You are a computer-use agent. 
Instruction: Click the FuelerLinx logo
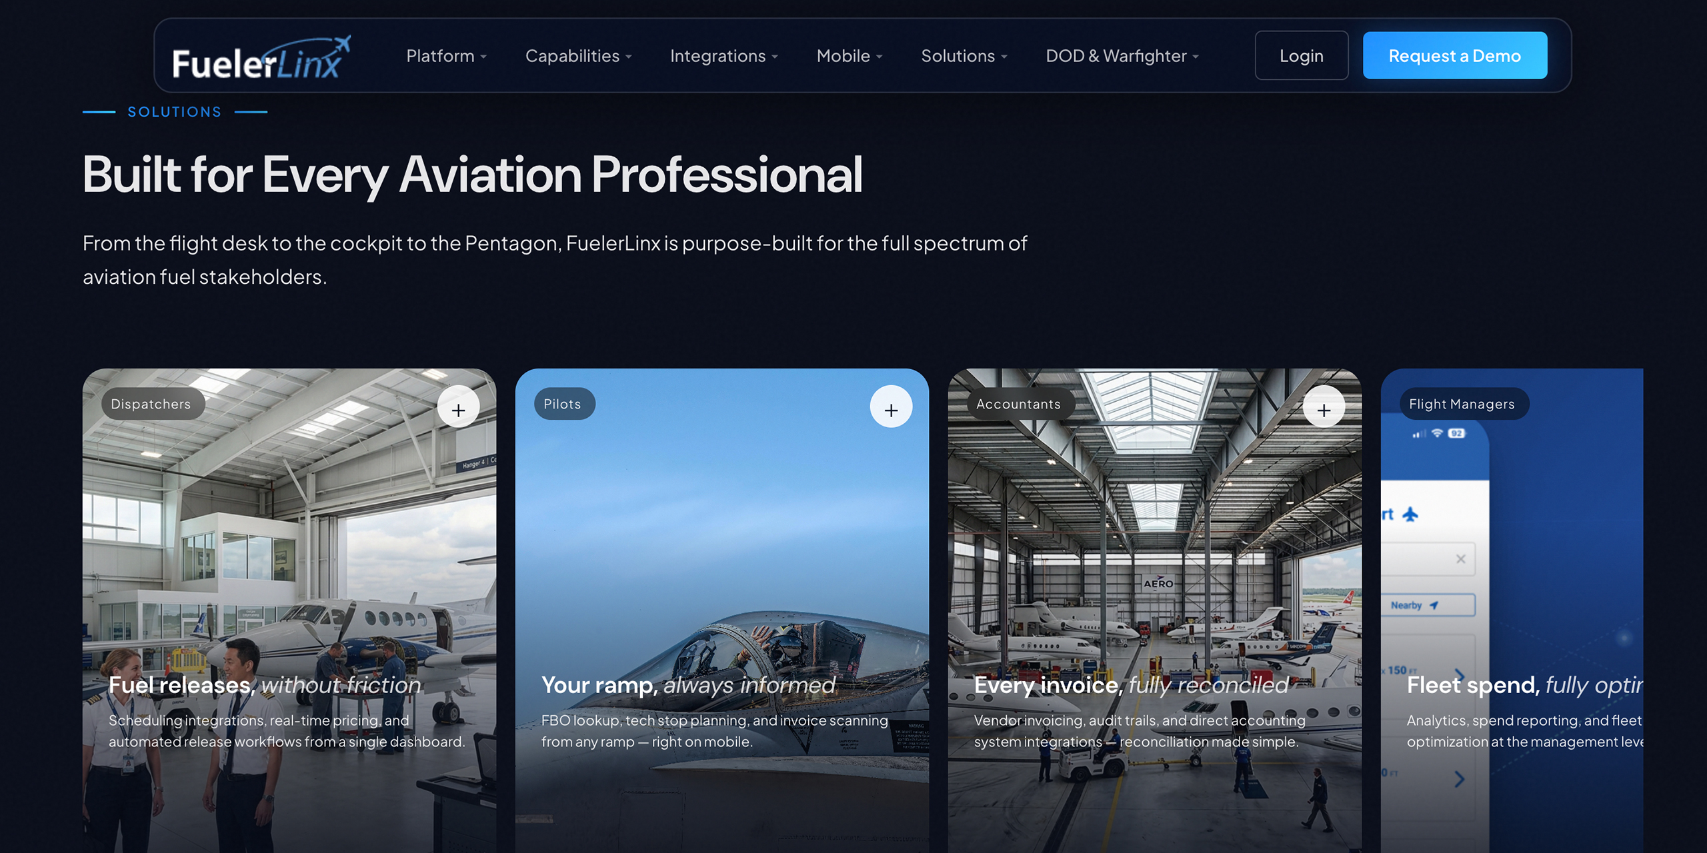click(x=261, y=57)
